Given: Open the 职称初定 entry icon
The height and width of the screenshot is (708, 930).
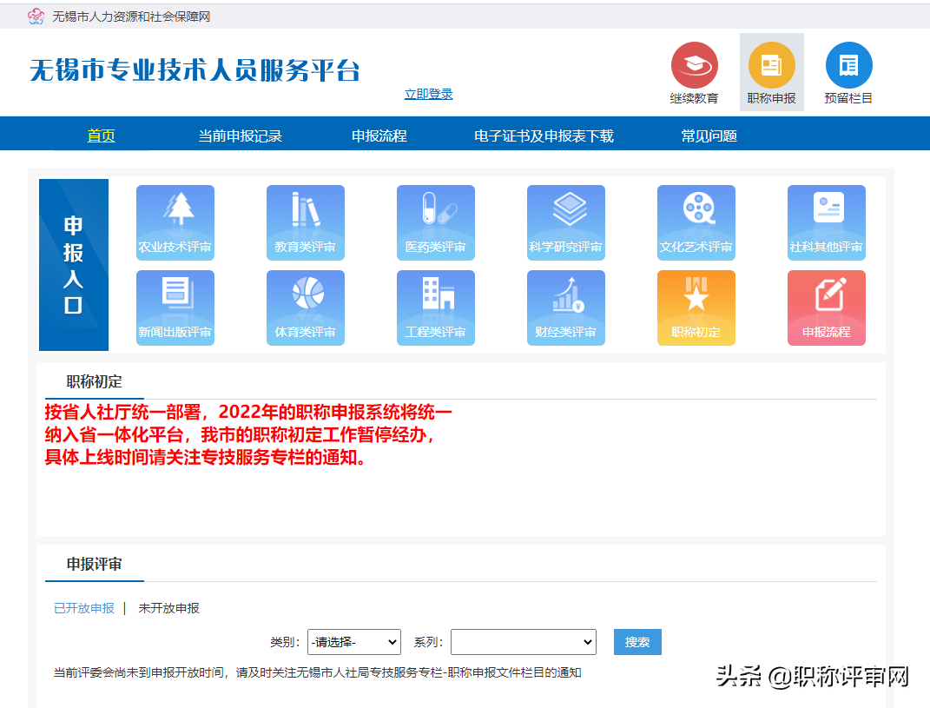Looking at the screenshot, I should click(696, 308).
